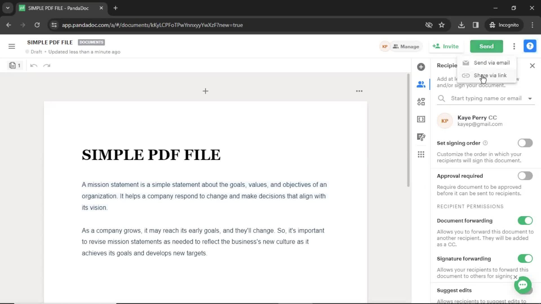The width and height of the screenshot is (541, 304).
Task: Disable the Document forwarding toggle
Action: [x=526, y=220]
